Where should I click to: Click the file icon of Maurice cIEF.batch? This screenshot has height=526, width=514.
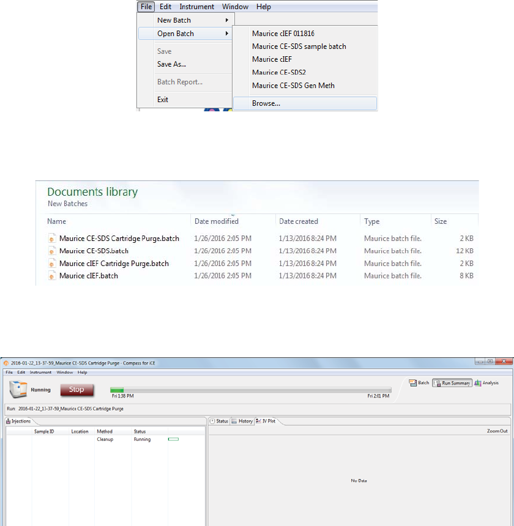click(x=51, y=276)
